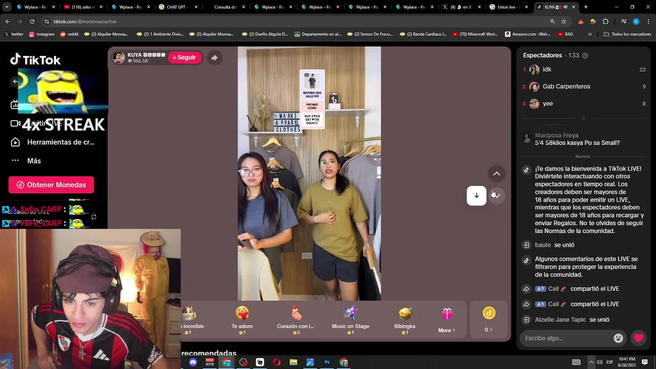The width and height of the screenshot is (656, 369).
Task: Open Opera browser from taskbar
Action: click(277, 362)
